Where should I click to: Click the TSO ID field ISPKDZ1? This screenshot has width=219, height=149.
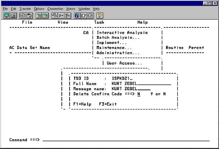pyautogui.click(x=122, y=78)
